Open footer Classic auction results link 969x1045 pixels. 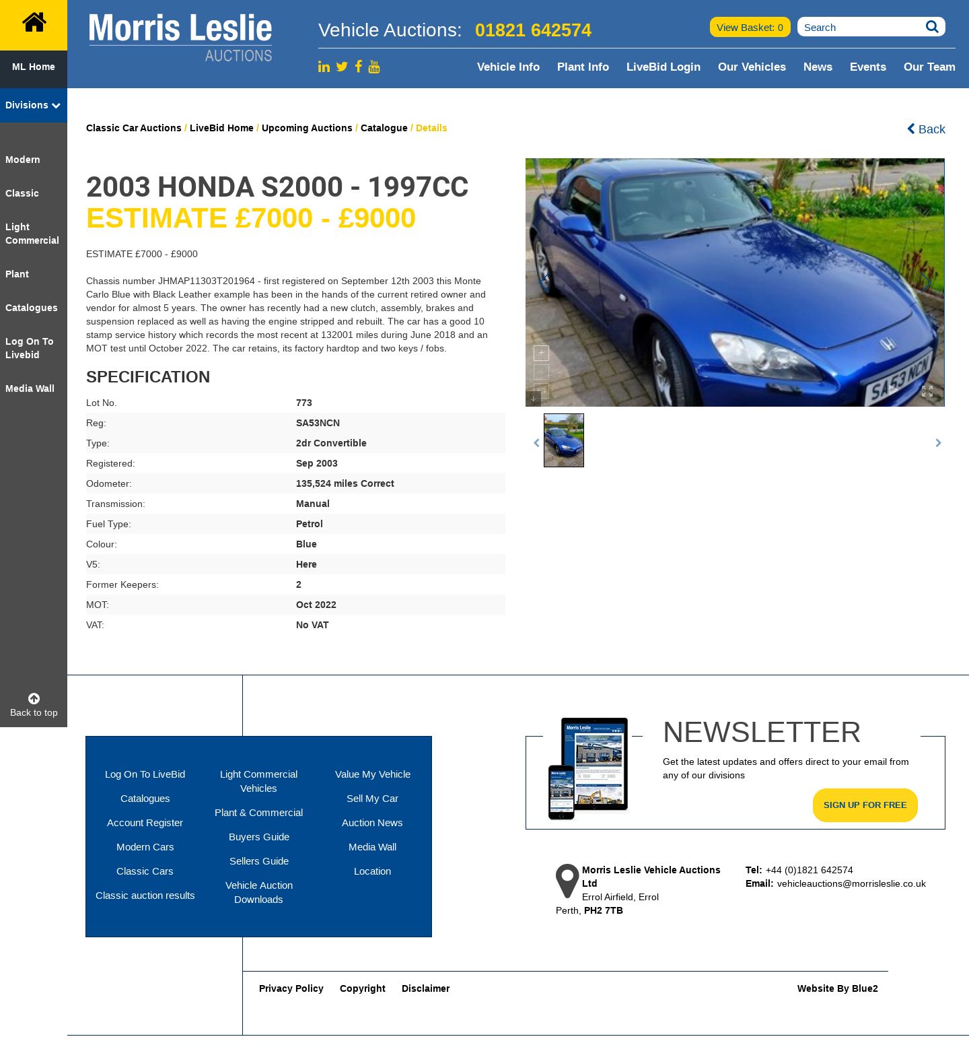[x=145, y=896]
